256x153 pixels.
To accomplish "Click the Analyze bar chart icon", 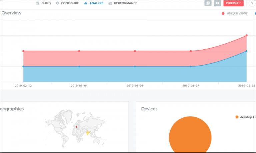I will [86, 3].
